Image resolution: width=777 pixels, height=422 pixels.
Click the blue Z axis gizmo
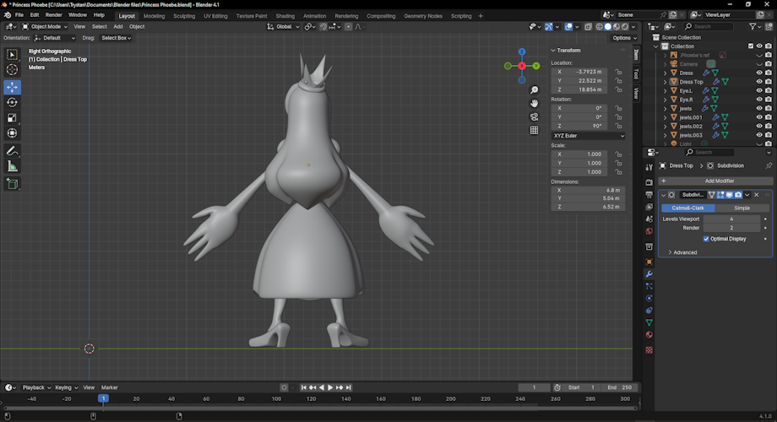tap(522, 51)
